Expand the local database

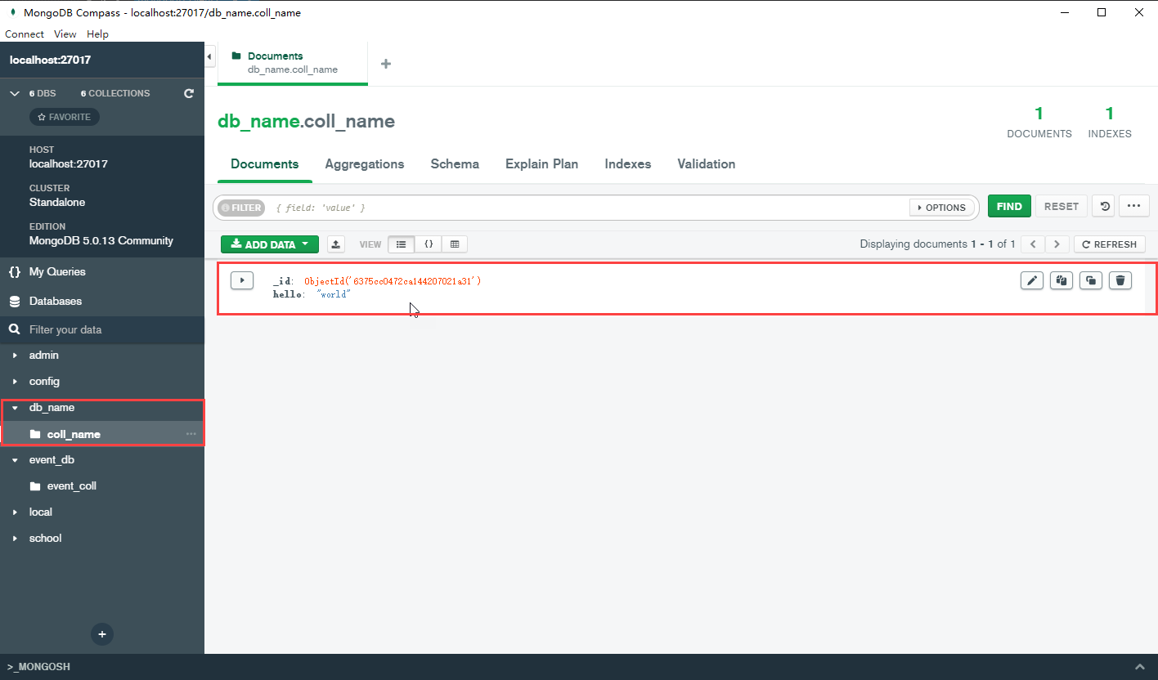click(x=15, y=512)
